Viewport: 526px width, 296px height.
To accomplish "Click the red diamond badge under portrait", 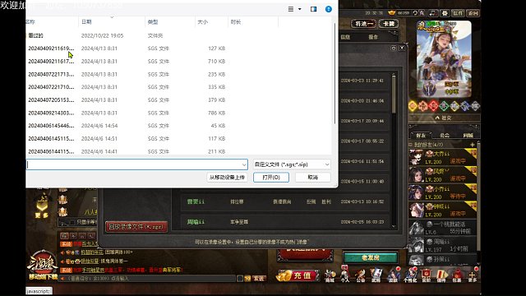I will (433, 106).
